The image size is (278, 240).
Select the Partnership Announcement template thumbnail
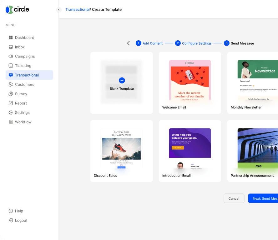(x=258, y=148)
